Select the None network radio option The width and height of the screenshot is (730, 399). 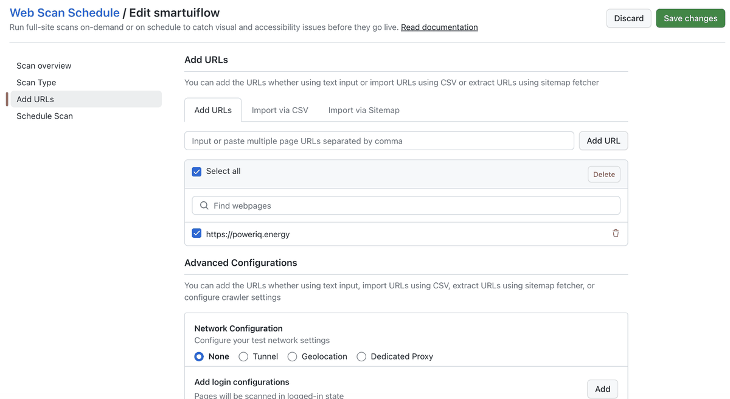[199, 356]
